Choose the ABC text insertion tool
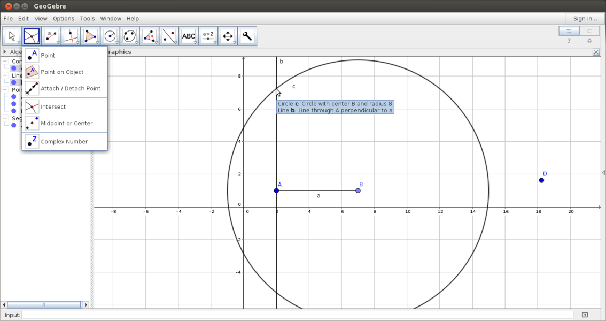This screenshot has height=321, width=606. (188, 36)
